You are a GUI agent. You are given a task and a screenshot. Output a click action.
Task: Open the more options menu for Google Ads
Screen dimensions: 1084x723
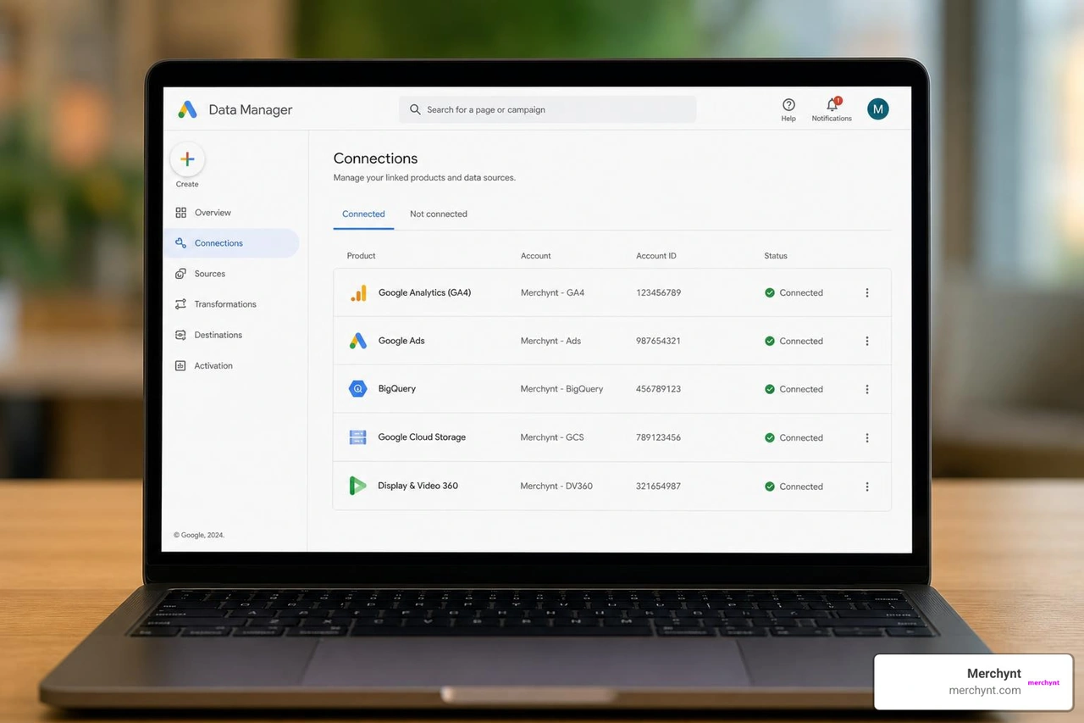pos(867,341)
